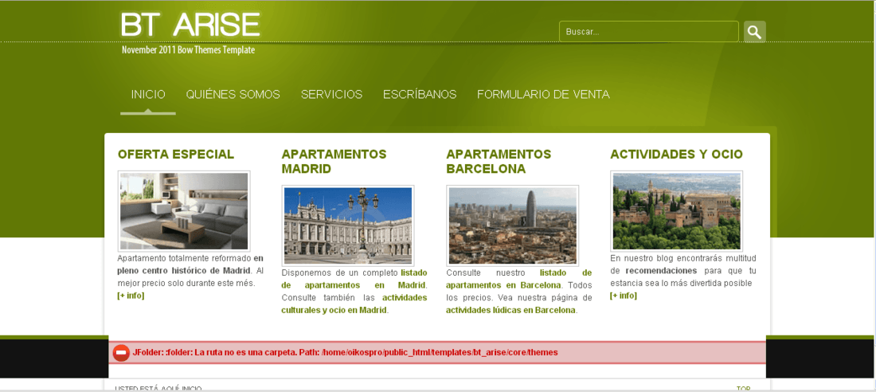Follow 'listado de apartamentos en Barcelona' link

(519, 279)
